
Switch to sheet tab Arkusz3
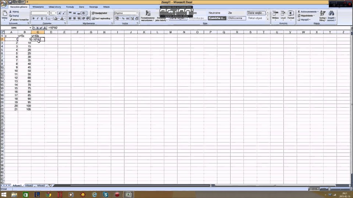point(41,186)
